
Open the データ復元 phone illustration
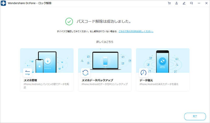tap(163, 61)
